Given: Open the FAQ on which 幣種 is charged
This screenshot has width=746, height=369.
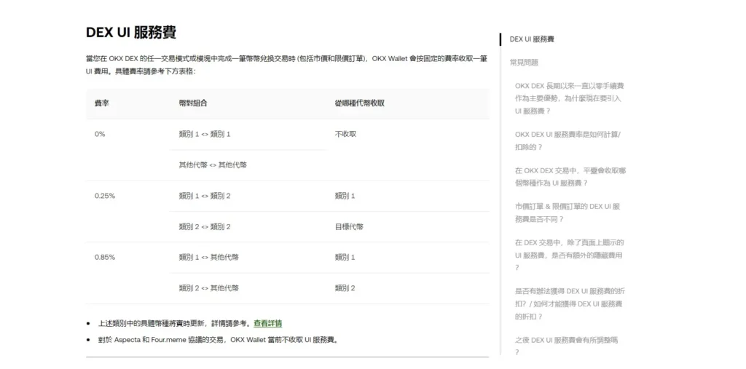Looking at the screenshot, I should point(570,176).
